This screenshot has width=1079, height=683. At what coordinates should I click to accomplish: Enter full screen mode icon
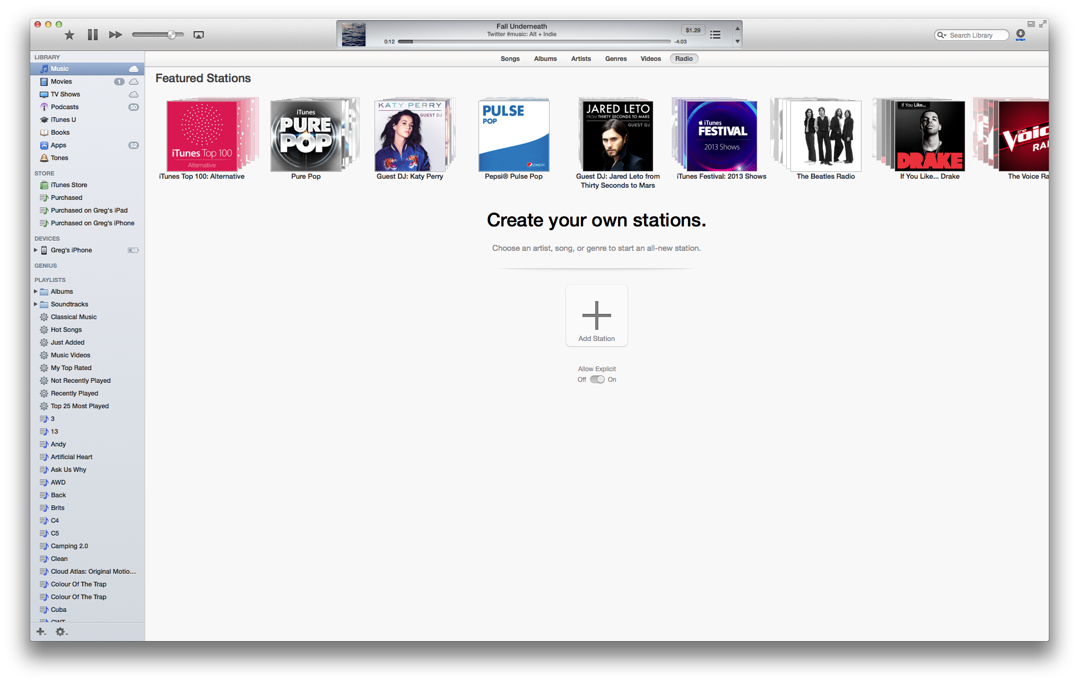pyautogui.click(x=1043, y=24)
